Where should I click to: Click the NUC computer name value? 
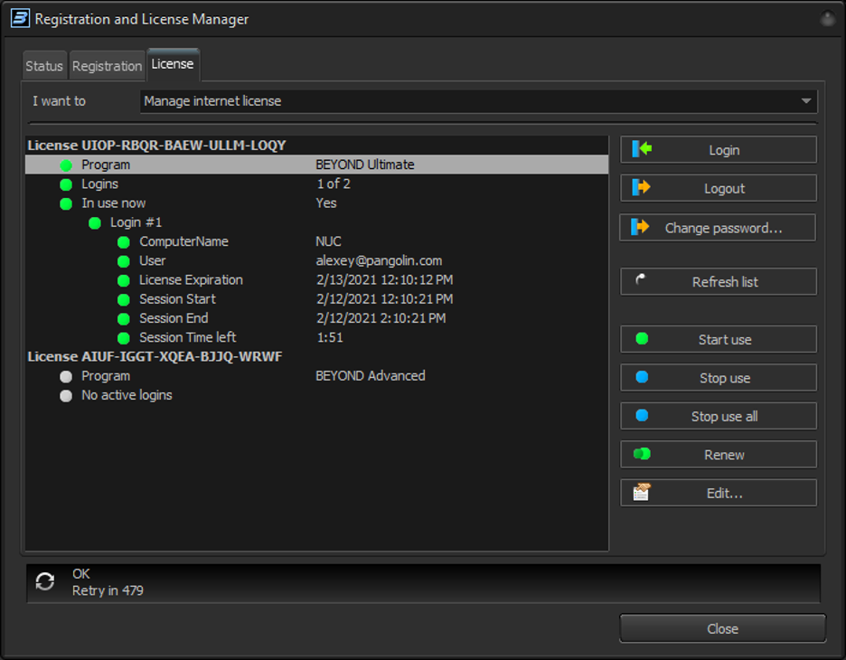(x=328, y=241)
